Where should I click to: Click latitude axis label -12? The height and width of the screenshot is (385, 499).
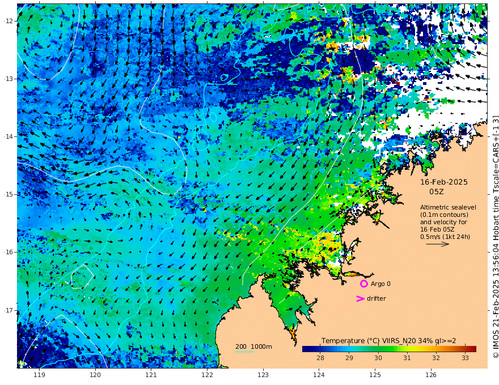pyautogui.click(x=9, y=21)
